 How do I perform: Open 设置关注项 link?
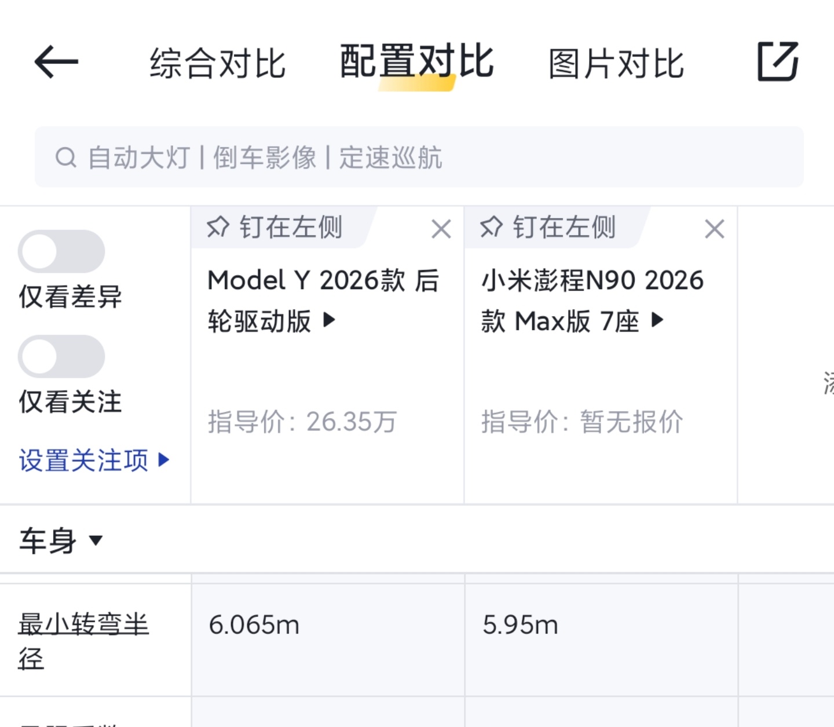(94, 461)
